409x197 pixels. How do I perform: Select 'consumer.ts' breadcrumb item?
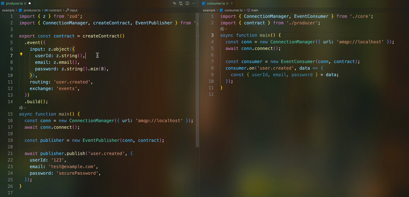coord(233,10)
